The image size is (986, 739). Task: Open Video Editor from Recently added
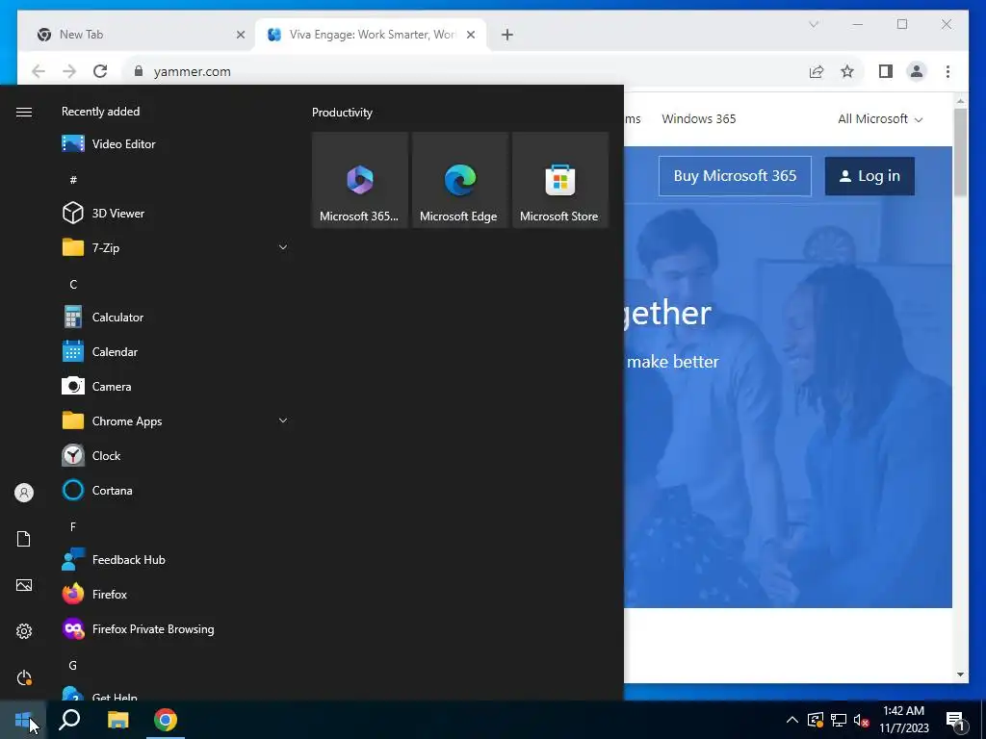coord(175,144)
